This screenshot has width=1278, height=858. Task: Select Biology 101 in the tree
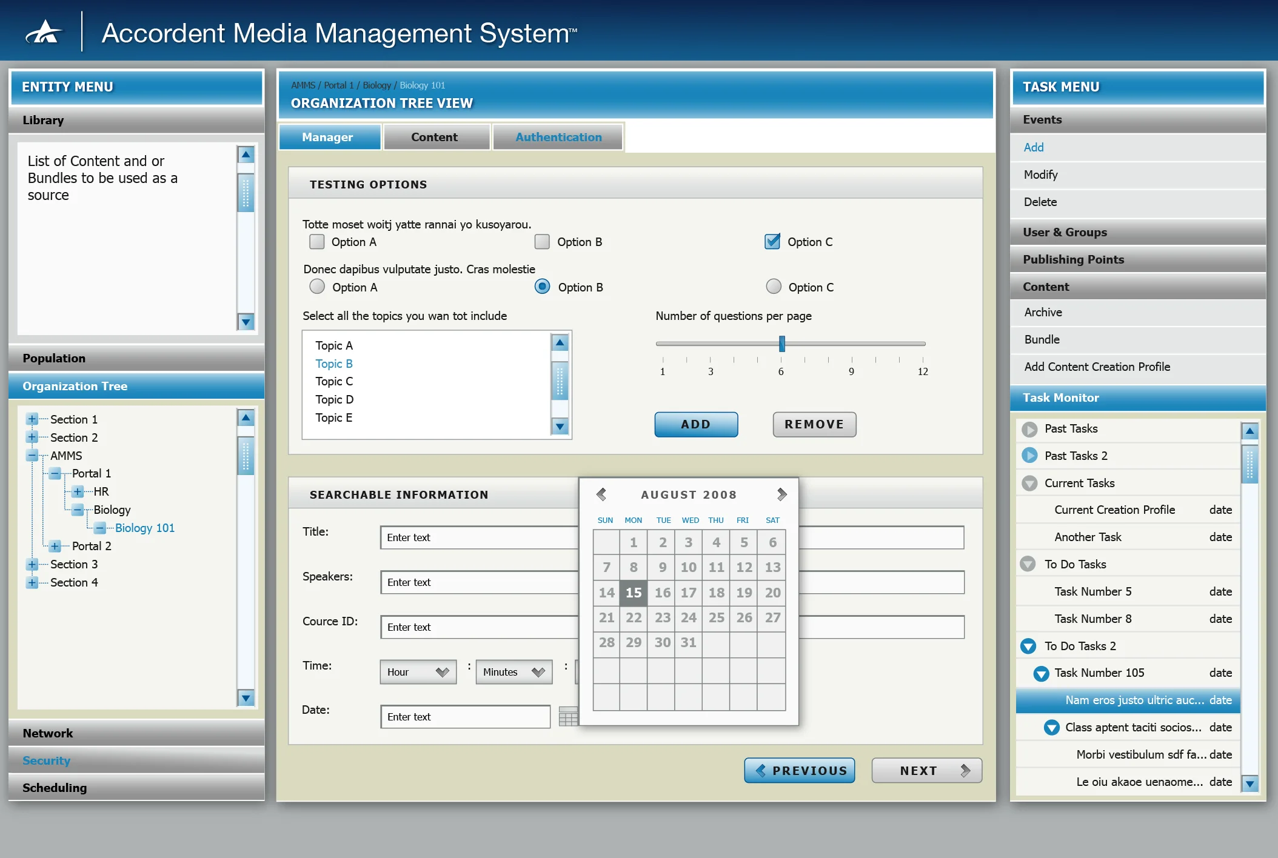click(x=145, y=528)
